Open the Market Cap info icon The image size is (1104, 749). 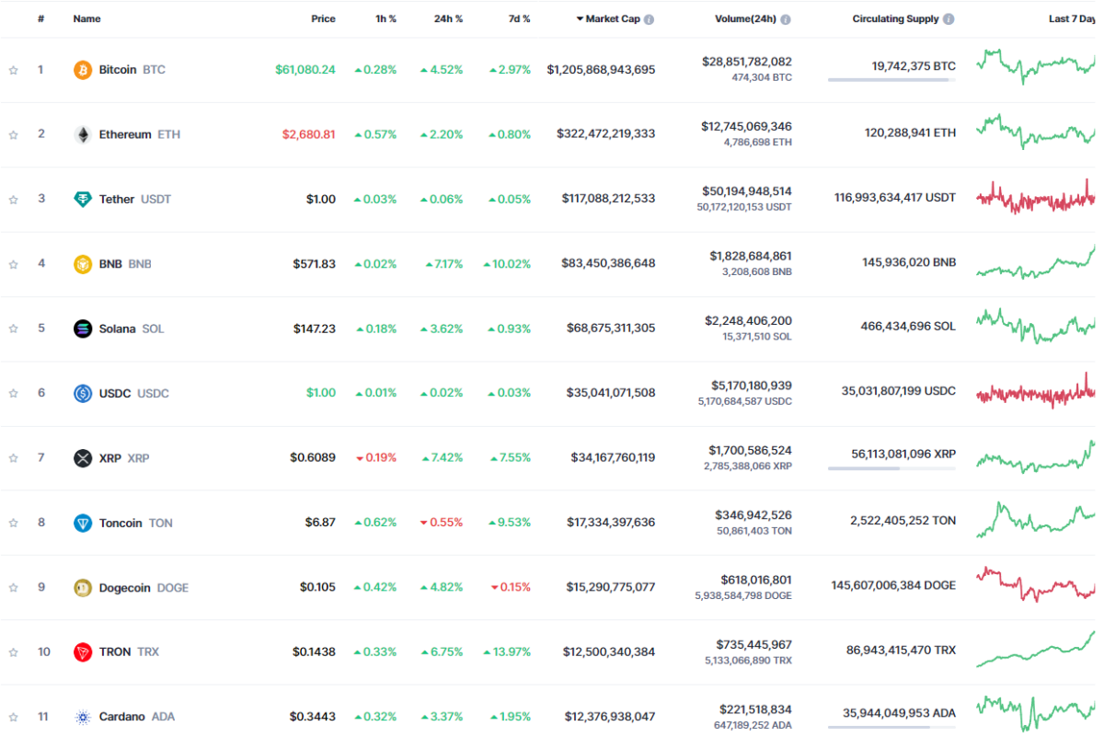click(649, 19)
